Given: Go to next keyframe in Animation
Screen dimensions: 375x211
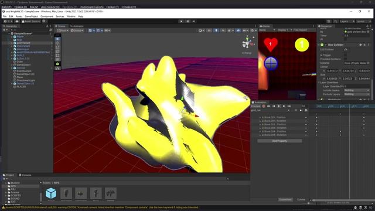Looking at the screenshot, I should click(284, 106).
